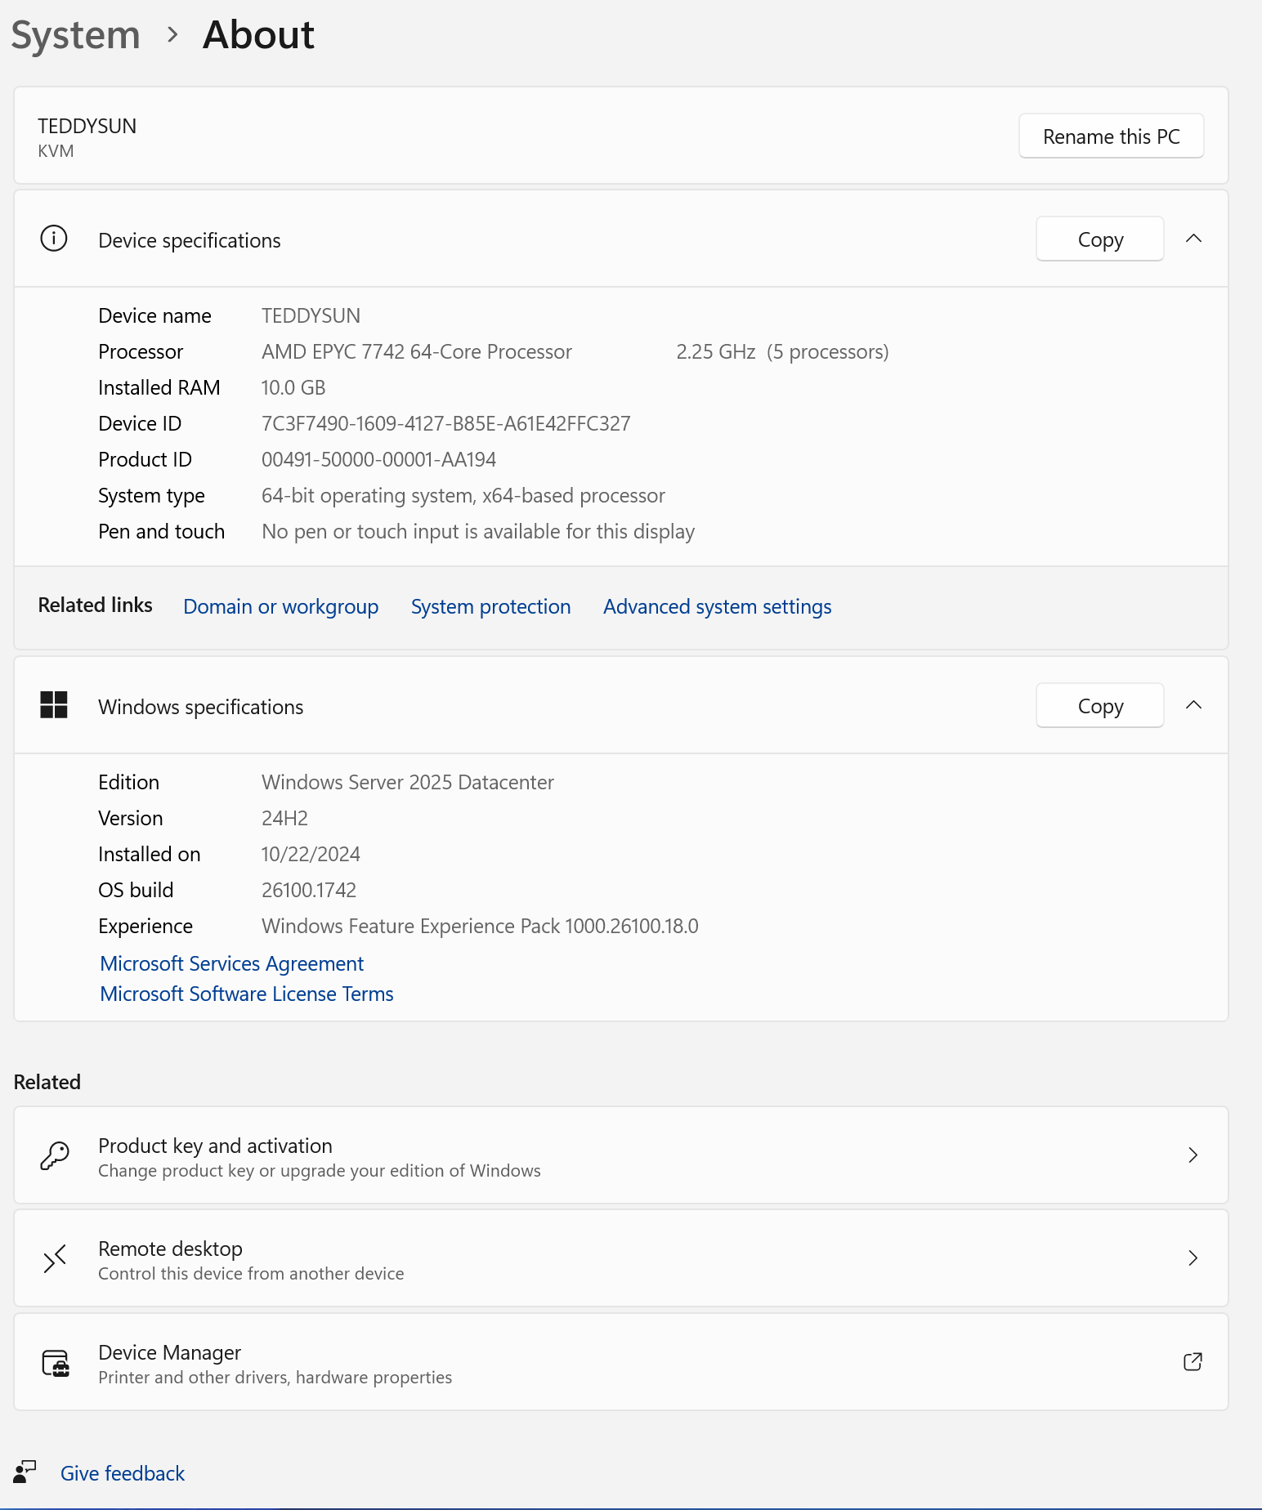Collapse the Device specifications section
Screen dimensions: 1262x1510
click(x=1193, y=239)
